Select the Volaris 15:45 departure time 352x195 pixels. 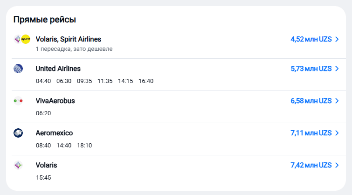(43, 178)
